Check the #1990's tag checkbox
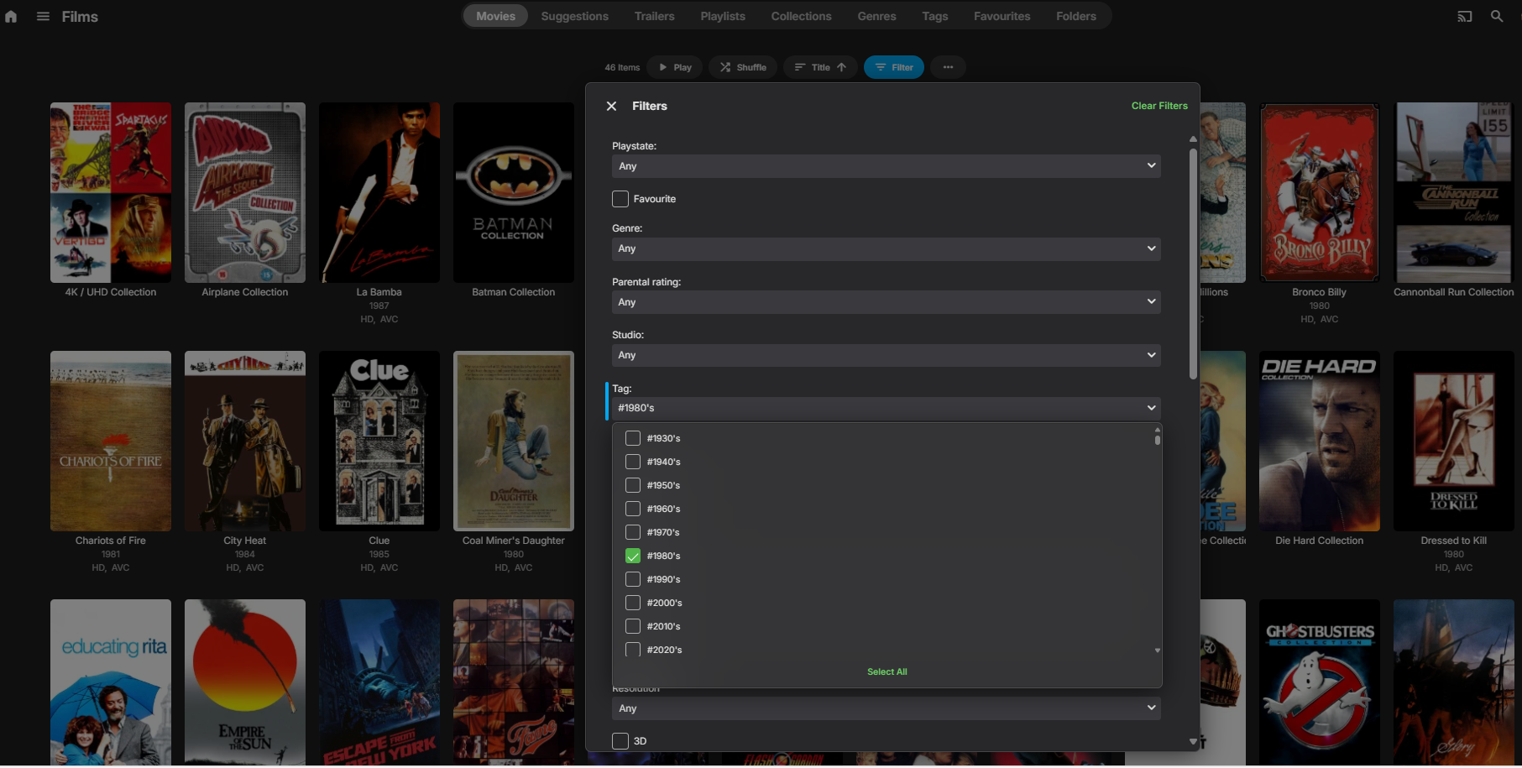The height and width of the screenshot is (768, 1522). [633, 579]
